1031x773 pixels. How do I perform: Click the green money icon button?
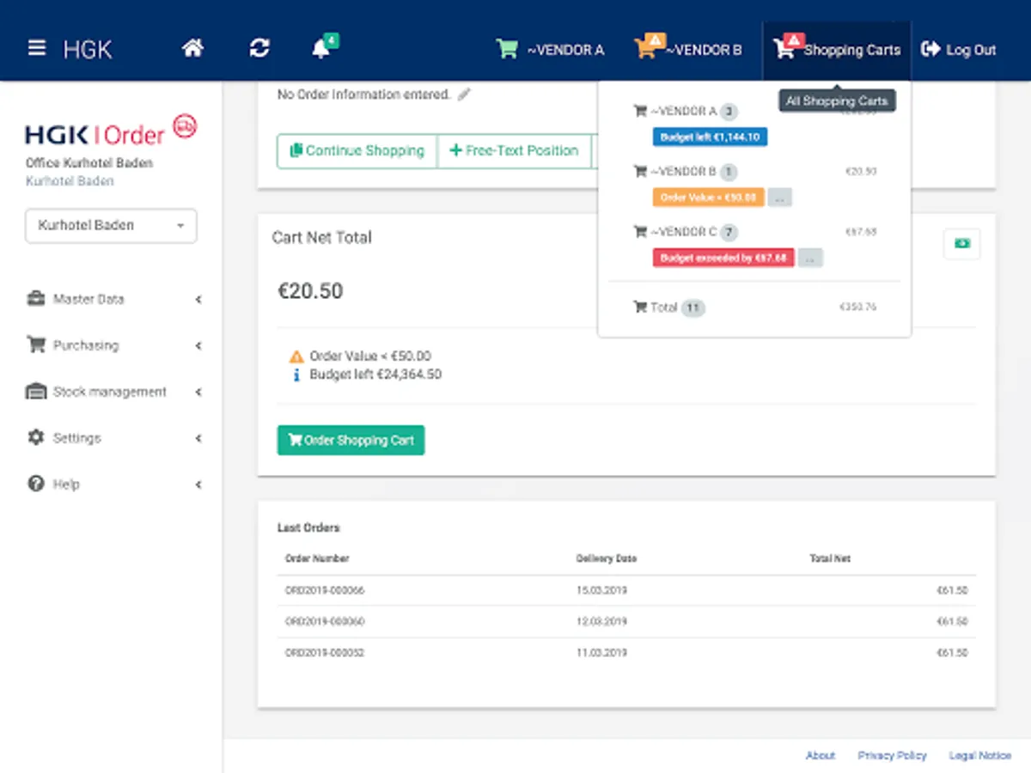click(961, 244)
